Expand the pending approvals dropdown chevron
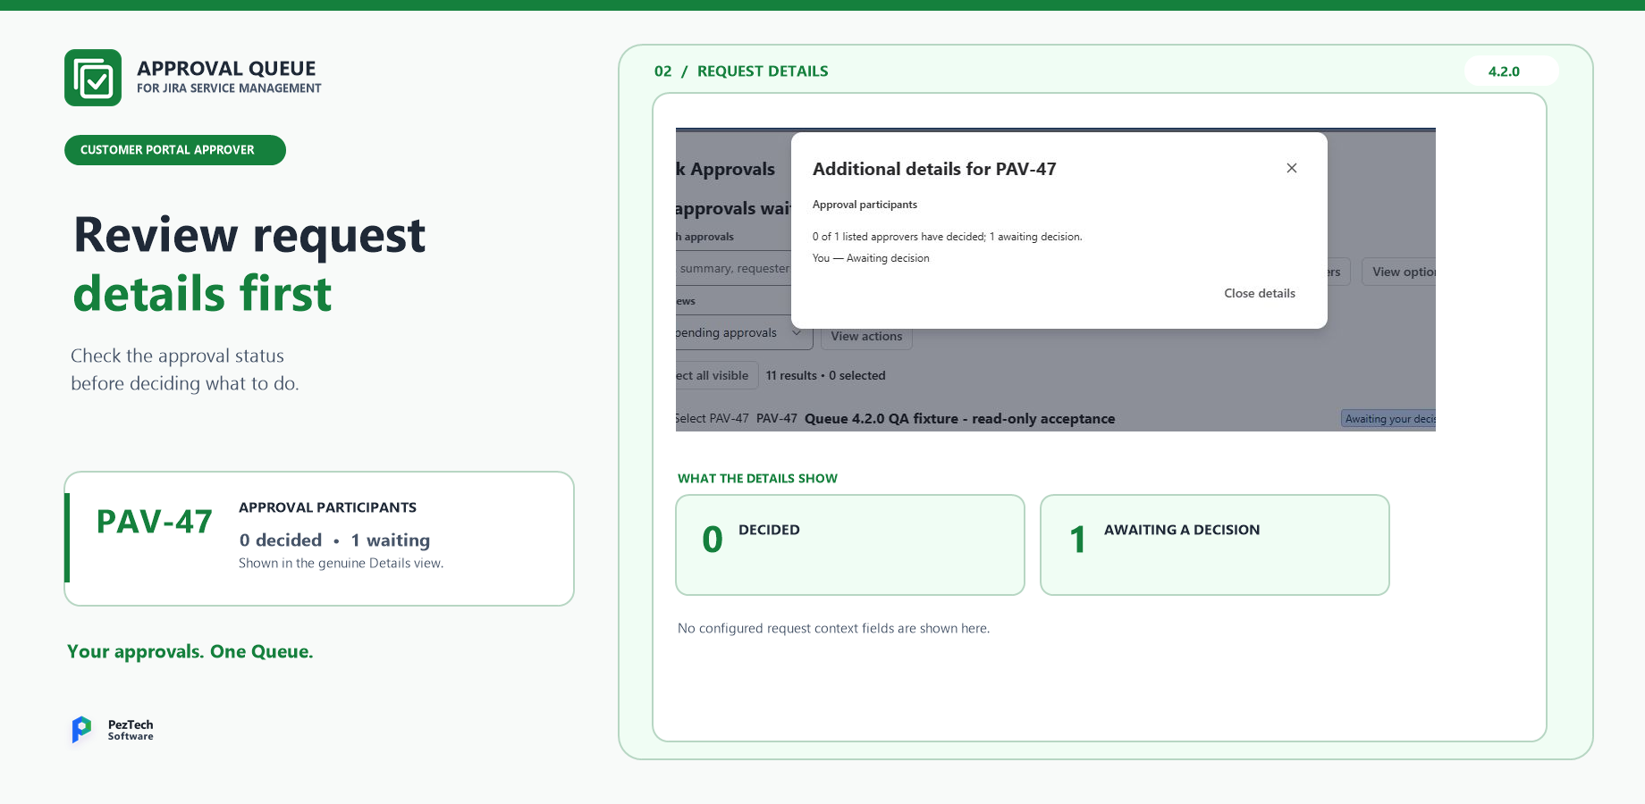The image size is (1645, 804). coord(796,332)
